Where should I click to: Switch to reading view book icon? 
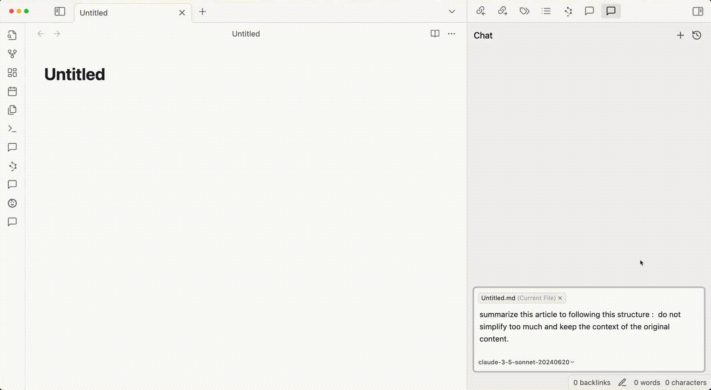[x=435, y=34]
